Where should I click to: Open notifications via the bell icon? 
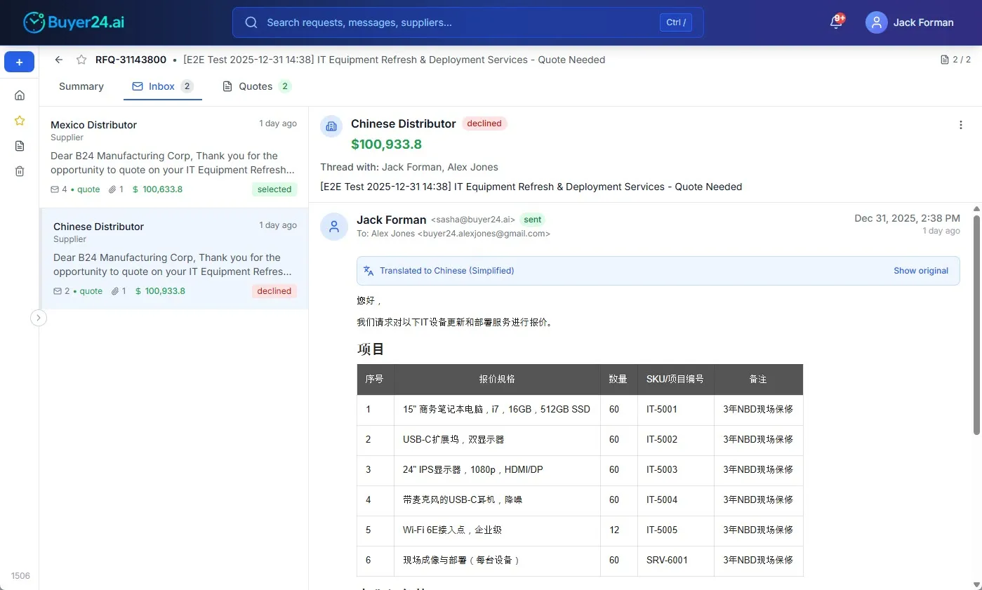(x=835, y=22)
